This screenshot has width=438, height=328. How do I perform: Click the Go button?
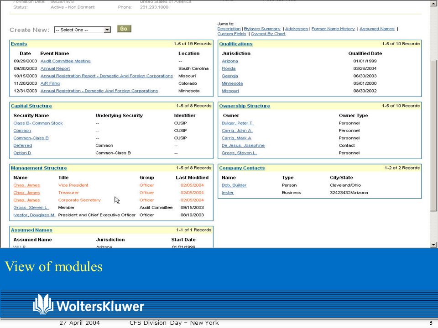[x=124, y=29]
